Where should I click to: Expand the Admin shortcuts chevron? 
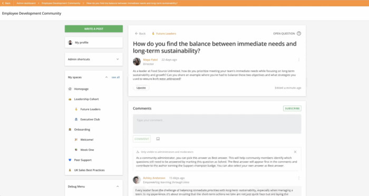click(118, 59)
